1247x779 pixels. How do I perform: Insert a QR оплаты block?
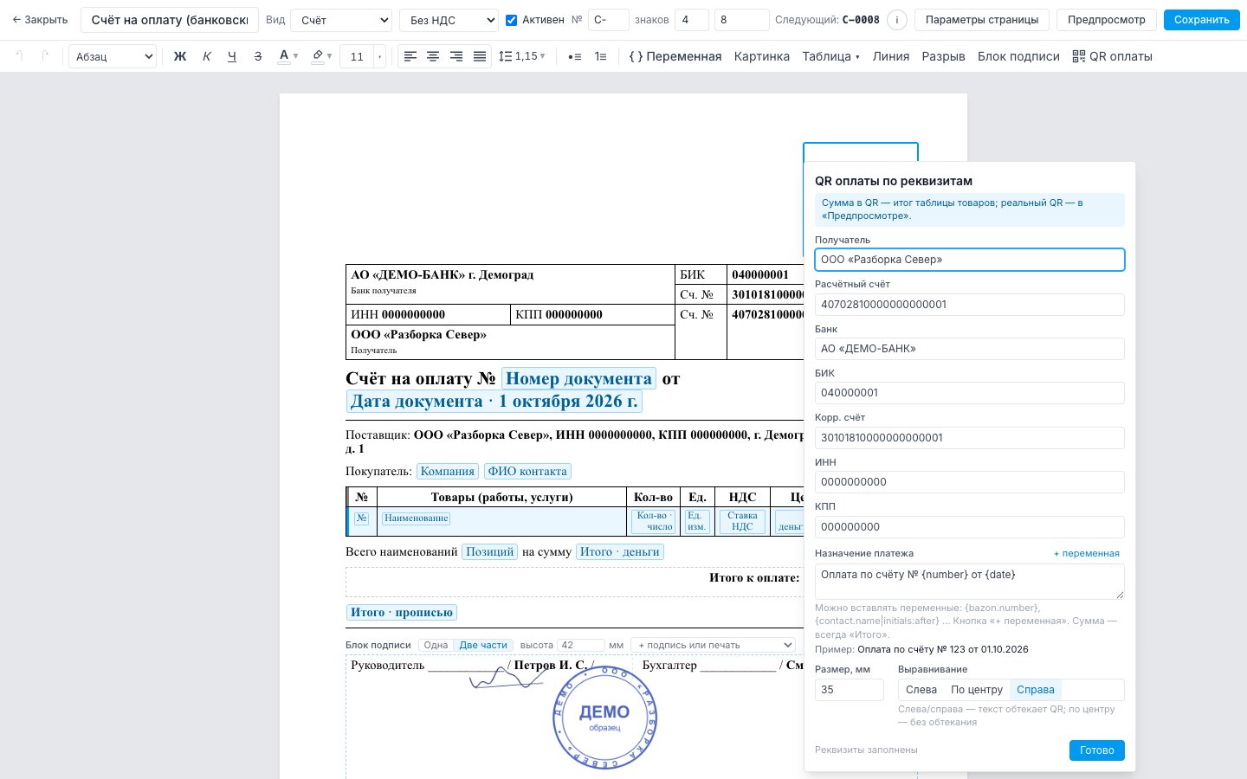(1112, 56)
